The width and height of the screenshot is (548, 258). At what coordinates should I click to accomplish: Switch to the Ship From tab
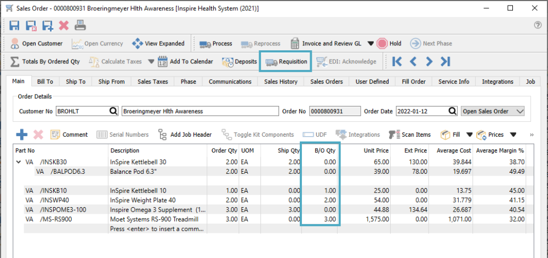111,81
